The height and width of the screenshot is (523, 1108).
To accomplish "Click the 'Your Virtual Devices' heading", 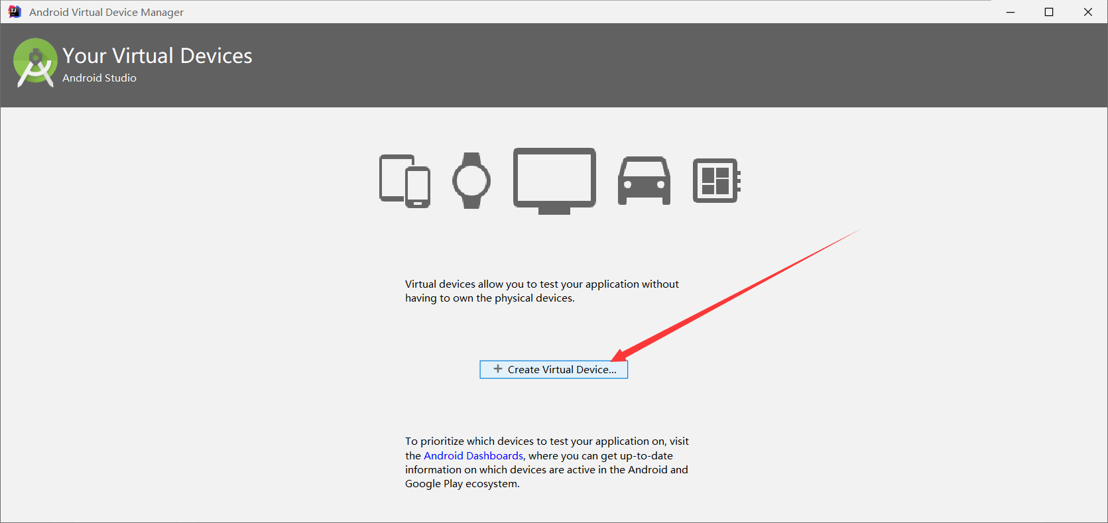I will [x=157, y=56].
